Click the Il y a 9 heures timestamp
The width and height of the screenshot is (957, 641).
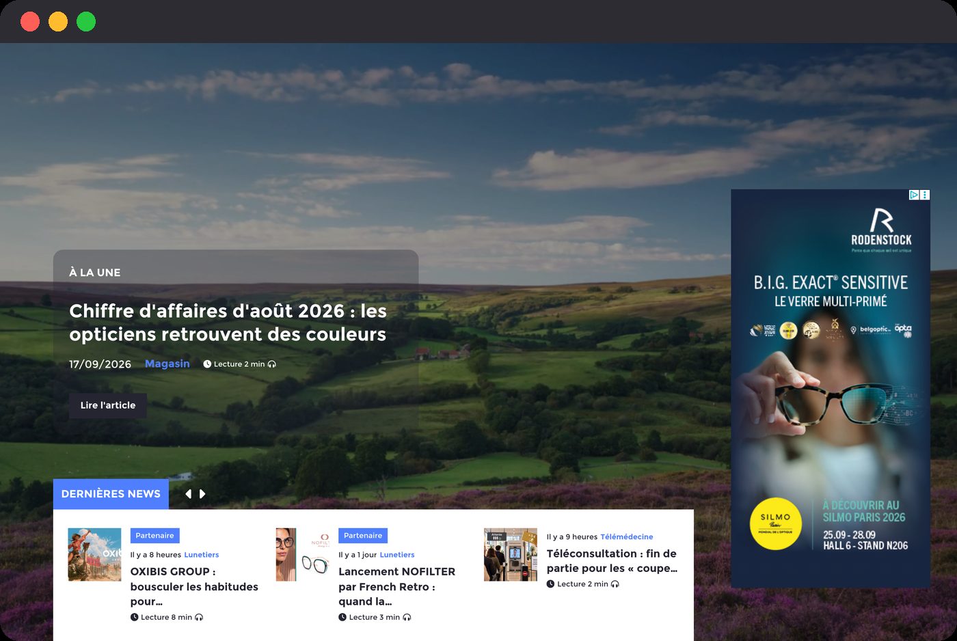pos(572,537)
